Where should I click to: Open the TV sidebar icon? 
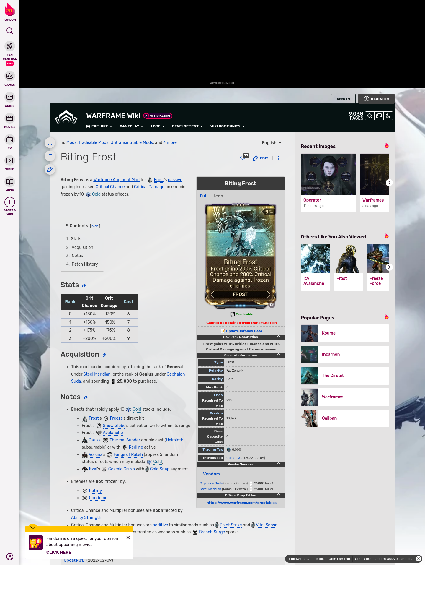click(x=10, y=139)
